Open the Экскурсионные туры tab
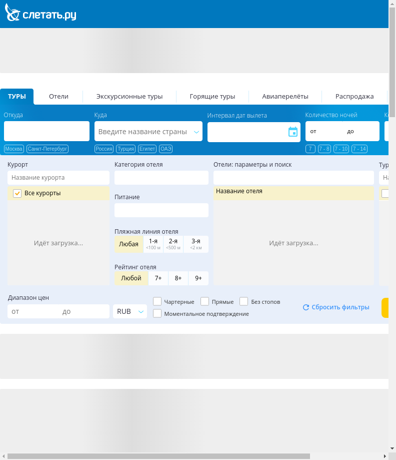 129,97
